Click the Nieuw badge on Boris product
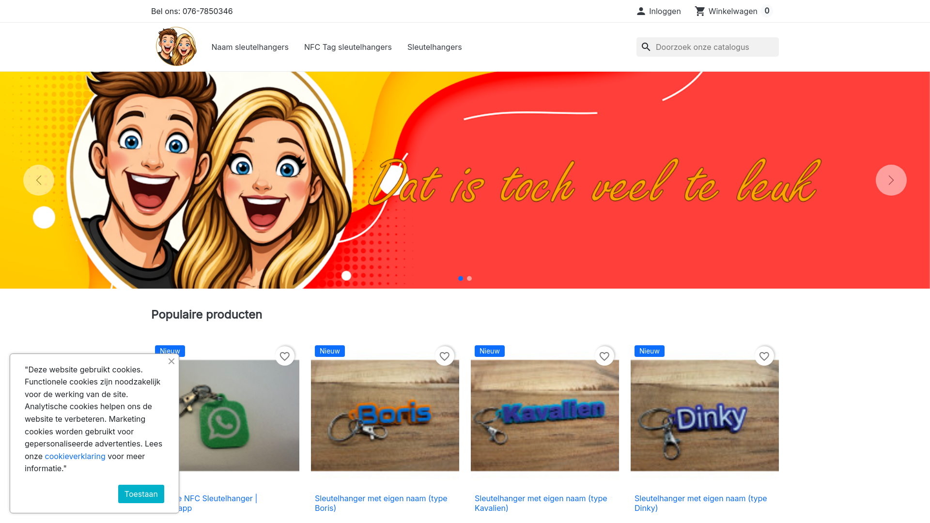The image size is (930, 523). 330,351
